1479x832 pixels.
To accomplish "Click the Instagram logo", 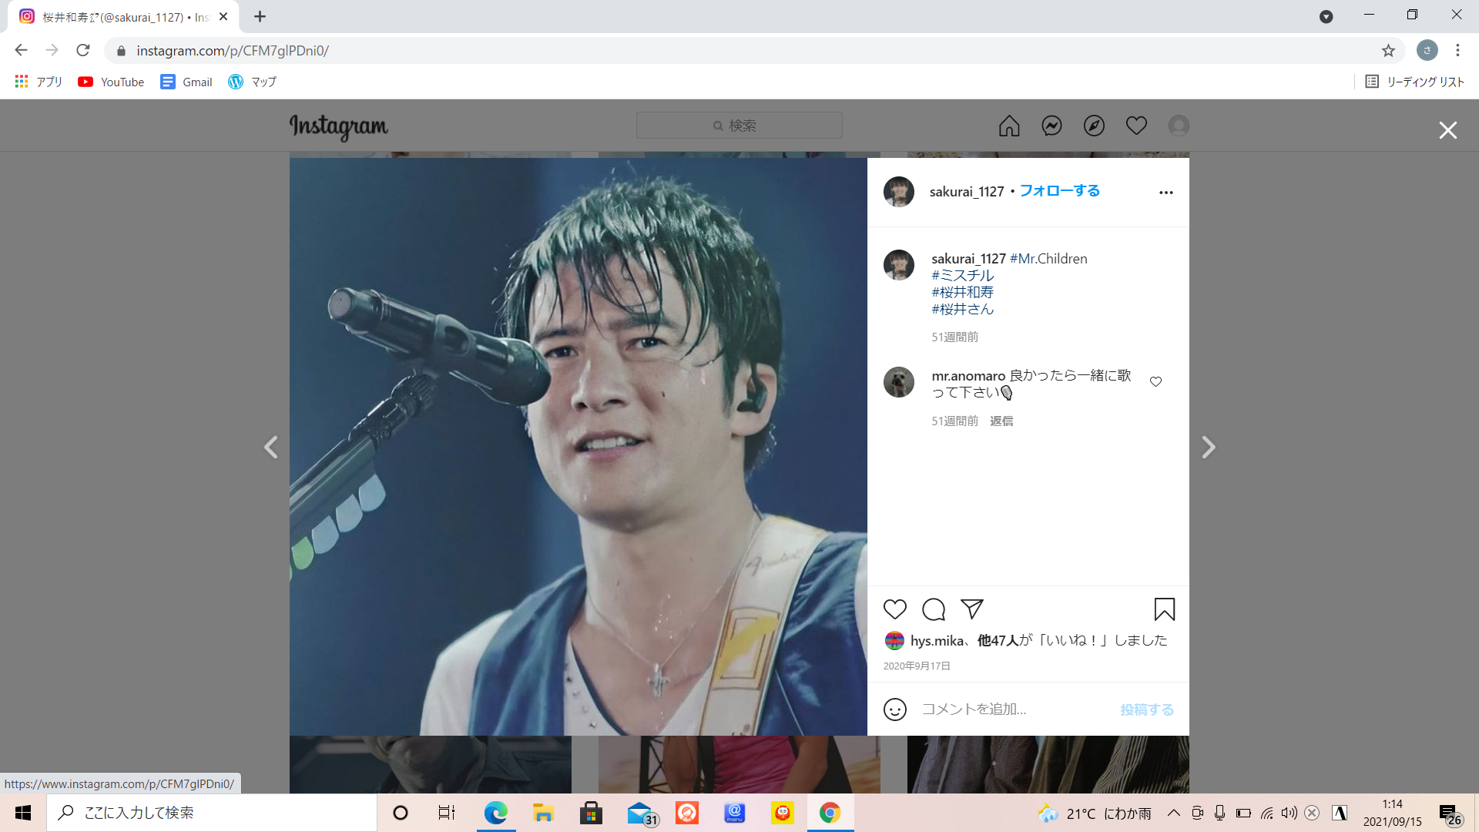I will pyautogui.click(x=339, y=126).
